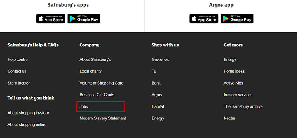Viewport: 297px width, 138px height.
Task: Open Volunteer Shopping Card link
Action: [101, 83]
